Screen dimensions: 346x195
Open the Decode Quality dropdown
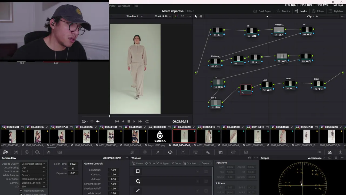[x=33, y=164]
